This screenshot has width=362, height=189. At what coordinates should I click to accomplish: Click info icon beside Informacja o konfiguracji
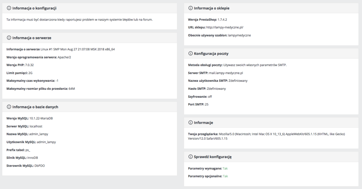pos(9,8)
